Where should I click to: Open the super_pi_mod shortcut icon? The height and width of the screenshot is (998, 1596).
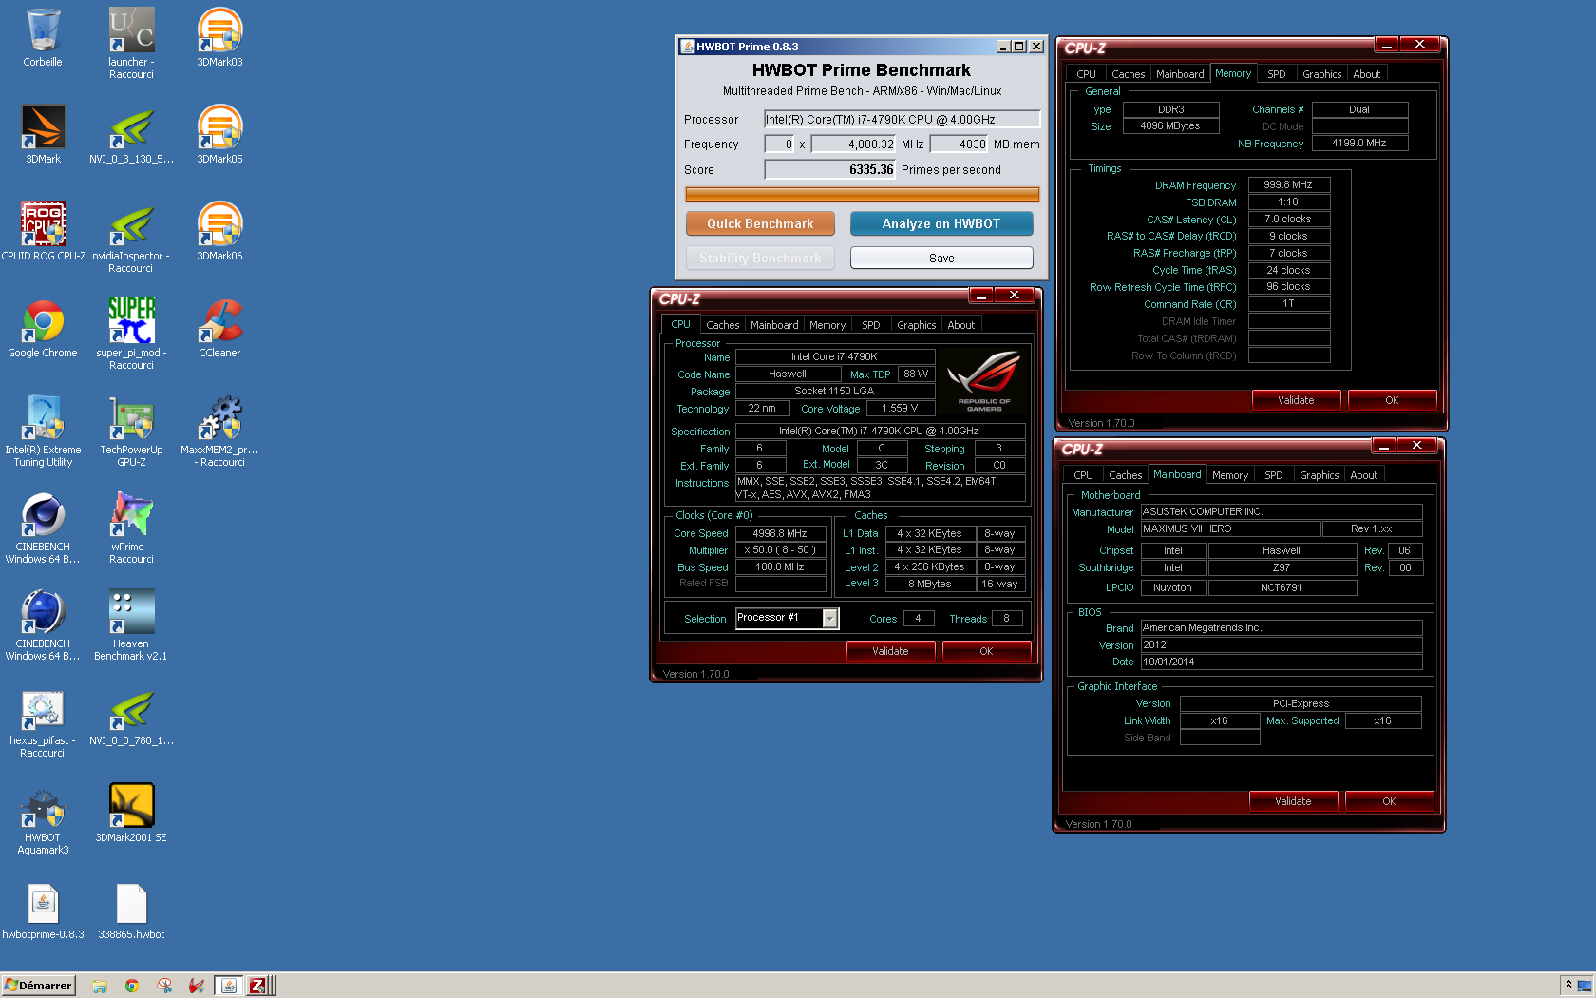pyautogui.click(x=131, y=321)
